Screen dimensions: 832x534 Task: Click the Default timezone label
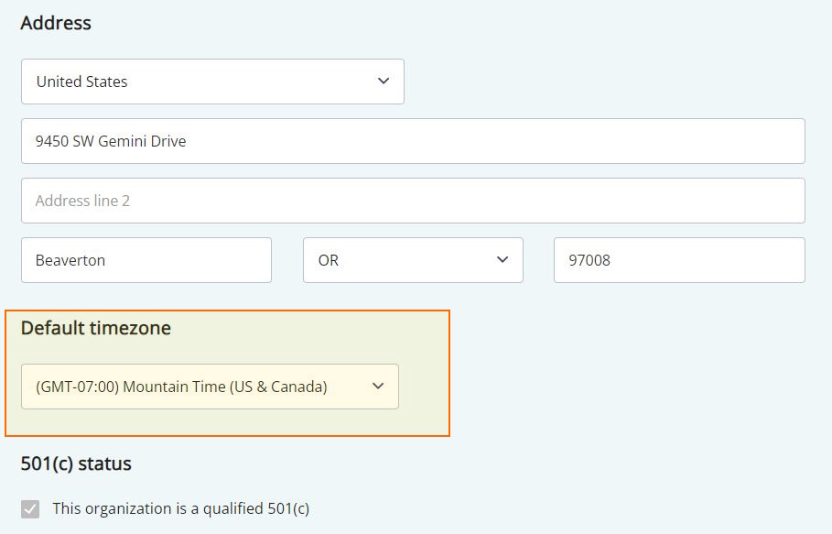(94, 328)
